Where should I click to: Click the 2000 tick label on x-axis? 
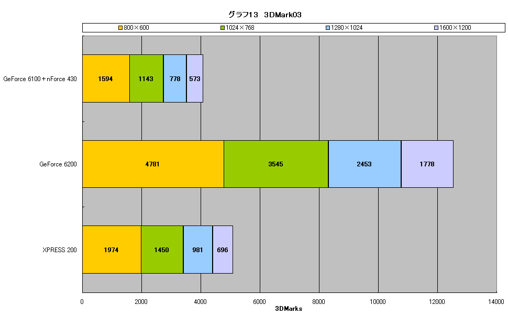point(141,302)
